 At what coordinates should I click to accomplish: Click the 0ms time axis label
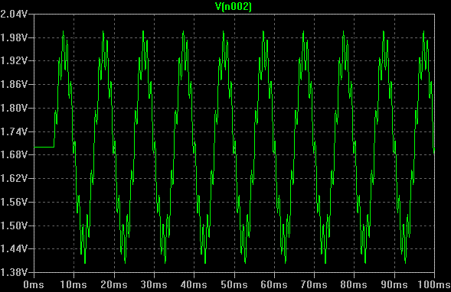34,285
